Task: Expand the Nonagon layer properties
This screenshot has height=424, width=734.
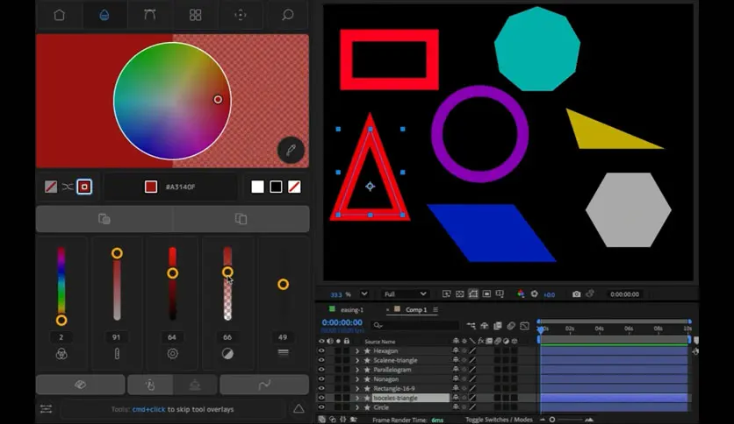Action: pos(357,379)
